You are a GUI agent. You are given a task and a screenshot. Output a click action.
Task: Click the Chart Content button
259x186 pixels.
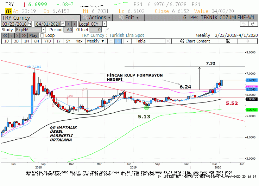[x=195, y=41]
